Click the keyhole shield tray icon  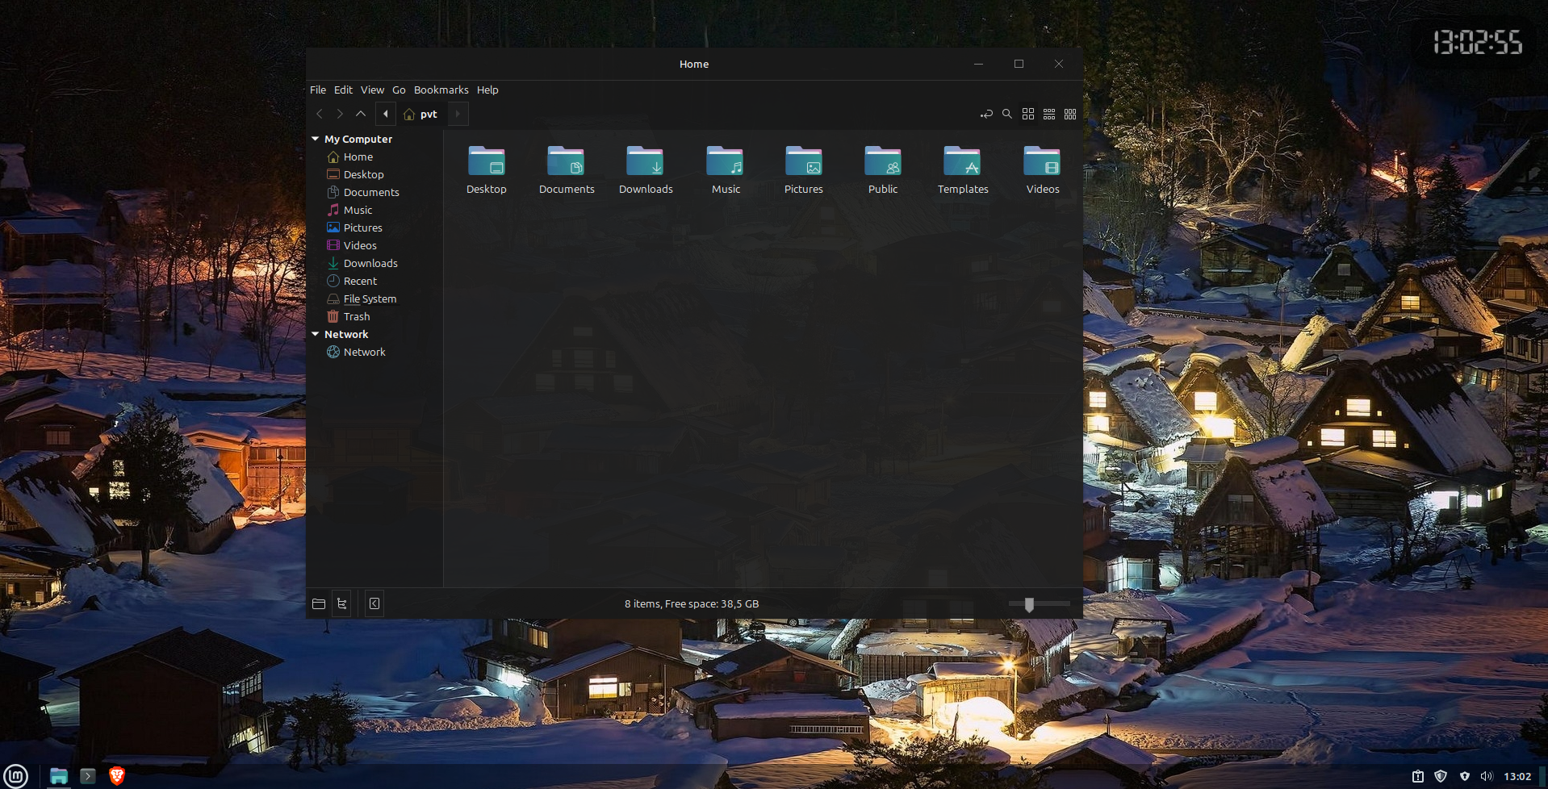pyautogui.click(x=1465, y=776)
